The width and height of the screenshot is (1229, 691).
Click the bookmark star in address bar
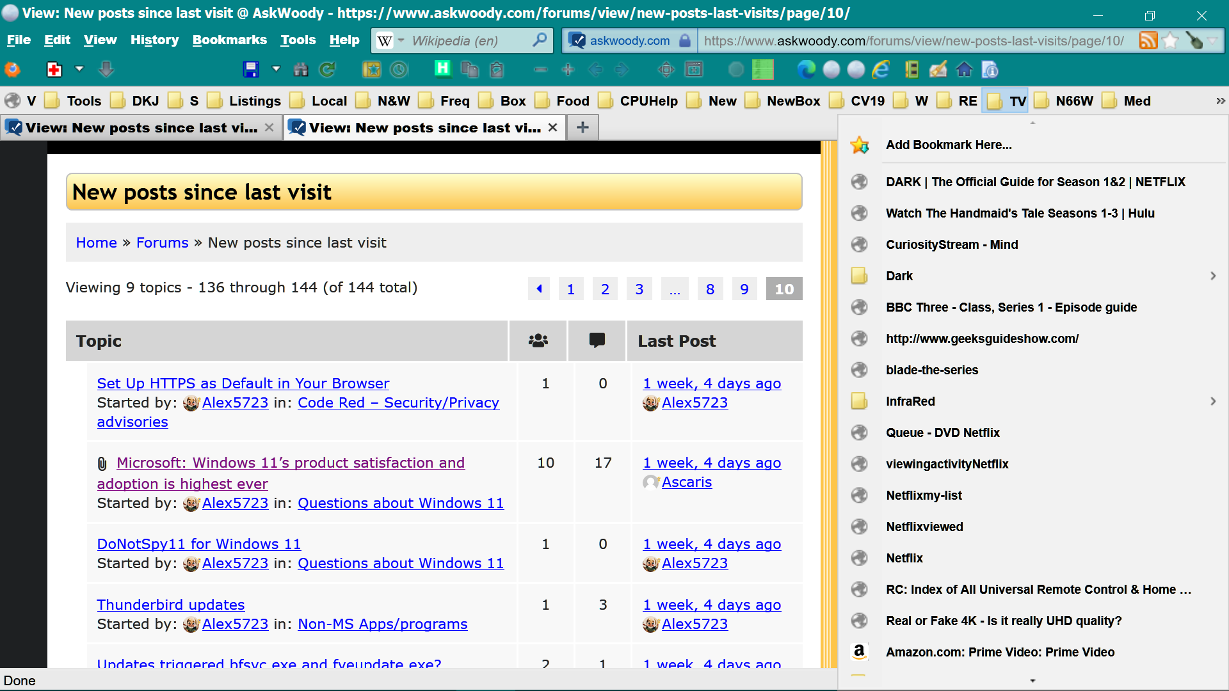pos(1170,41)
